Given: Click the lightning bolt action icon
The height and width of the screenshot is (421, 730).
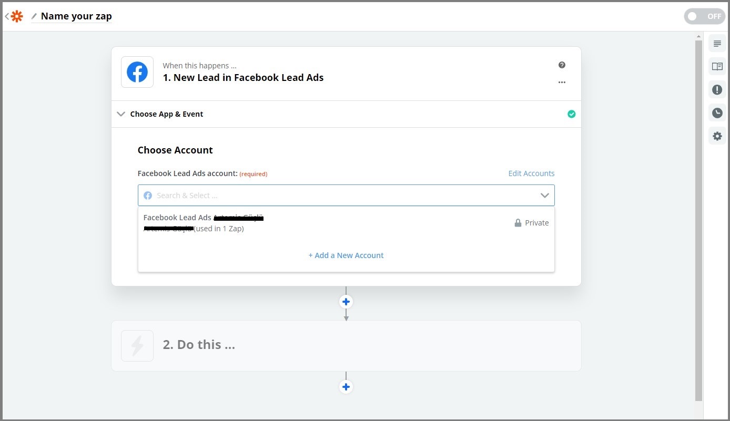Looking at the screenshot, I should tap(137, 346).
